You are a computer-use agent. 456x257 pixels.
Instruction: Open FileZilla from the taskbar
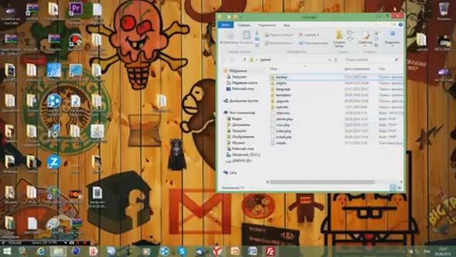[x=271, y=251]
